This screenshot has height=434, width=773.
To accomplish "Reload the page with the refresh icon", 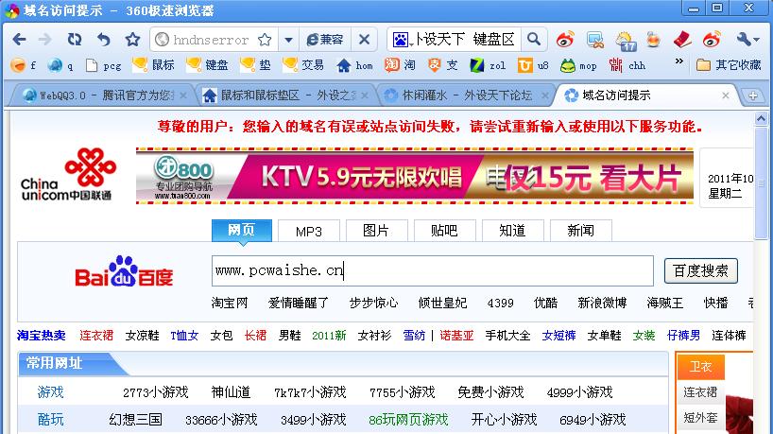I will click(x=74, y=40).
